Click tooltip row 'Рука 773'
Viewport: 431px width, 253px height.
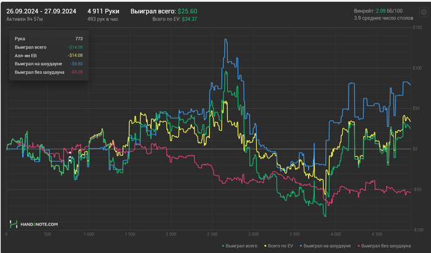(x=49, y=39)
